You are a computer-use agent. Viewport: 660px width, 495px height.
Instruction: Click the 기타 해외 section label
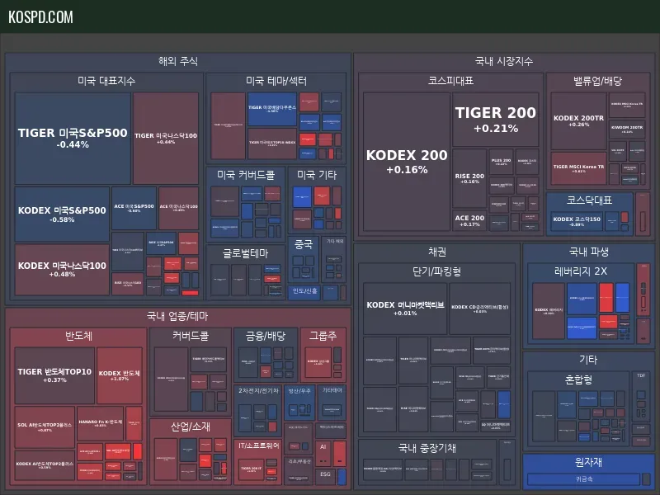[335, 241]
